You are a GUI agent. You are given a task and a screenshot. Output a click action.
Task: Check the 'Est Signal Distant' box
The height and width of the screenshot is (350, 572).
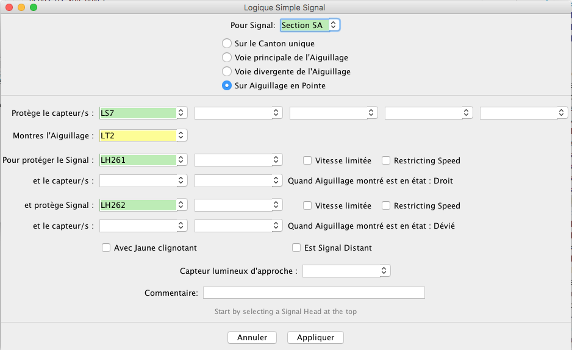tap(297, 248)
